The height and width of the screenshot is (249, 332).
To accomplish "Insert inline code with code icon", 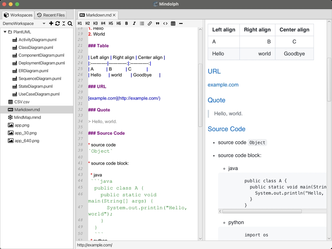I will tap(165, 23).
